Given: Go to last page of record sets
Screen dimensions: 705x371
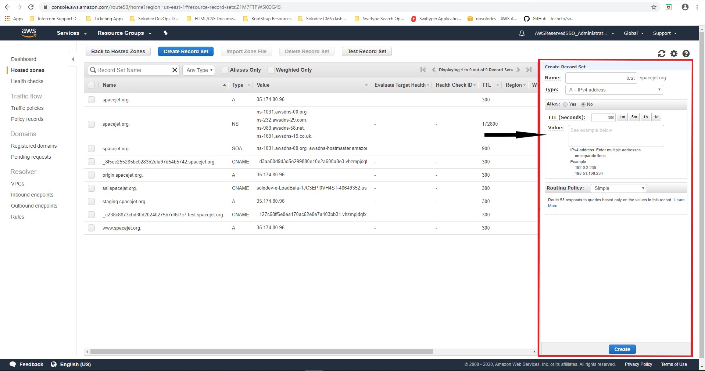Looking at the screenshot, I should click(529, 70).
